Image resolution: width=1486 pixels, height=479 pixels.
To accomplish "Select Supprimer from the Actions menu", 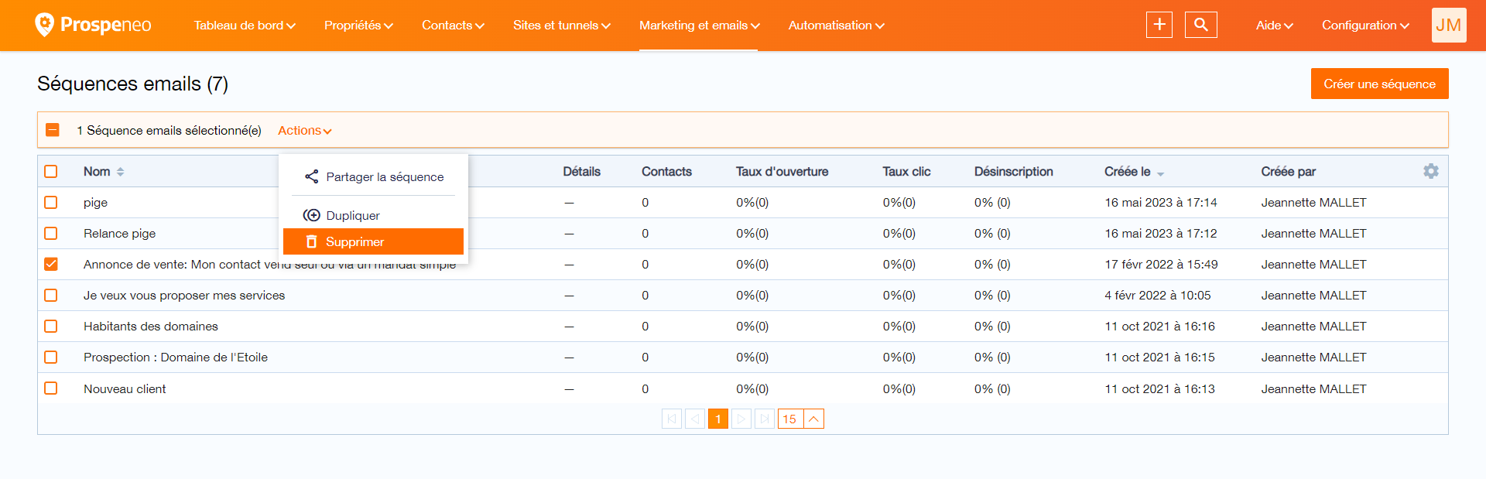I will click(373, 241).
